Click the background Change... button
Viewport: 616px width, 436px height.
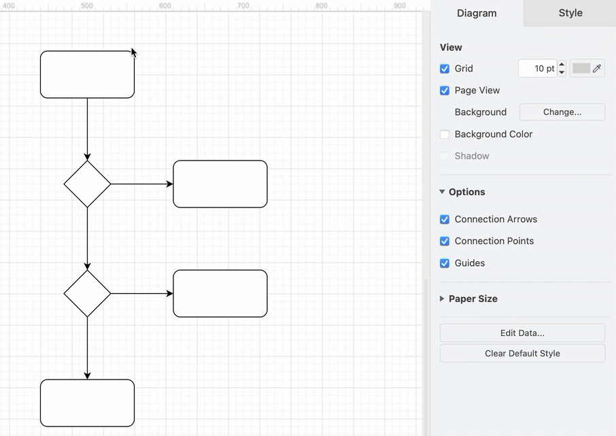[x=562, y=112]
